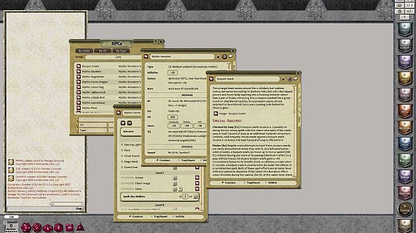Click link icon of Mythic Leprechaun row
This screenshot has width=416, height=233.
click(78, 102)
